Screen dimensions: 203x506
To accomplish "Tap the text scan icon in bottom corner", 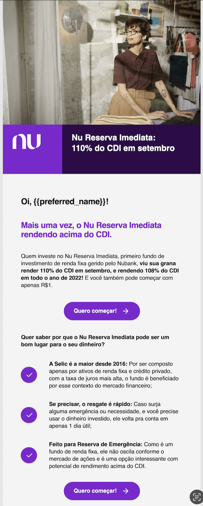I will (196, 497).
